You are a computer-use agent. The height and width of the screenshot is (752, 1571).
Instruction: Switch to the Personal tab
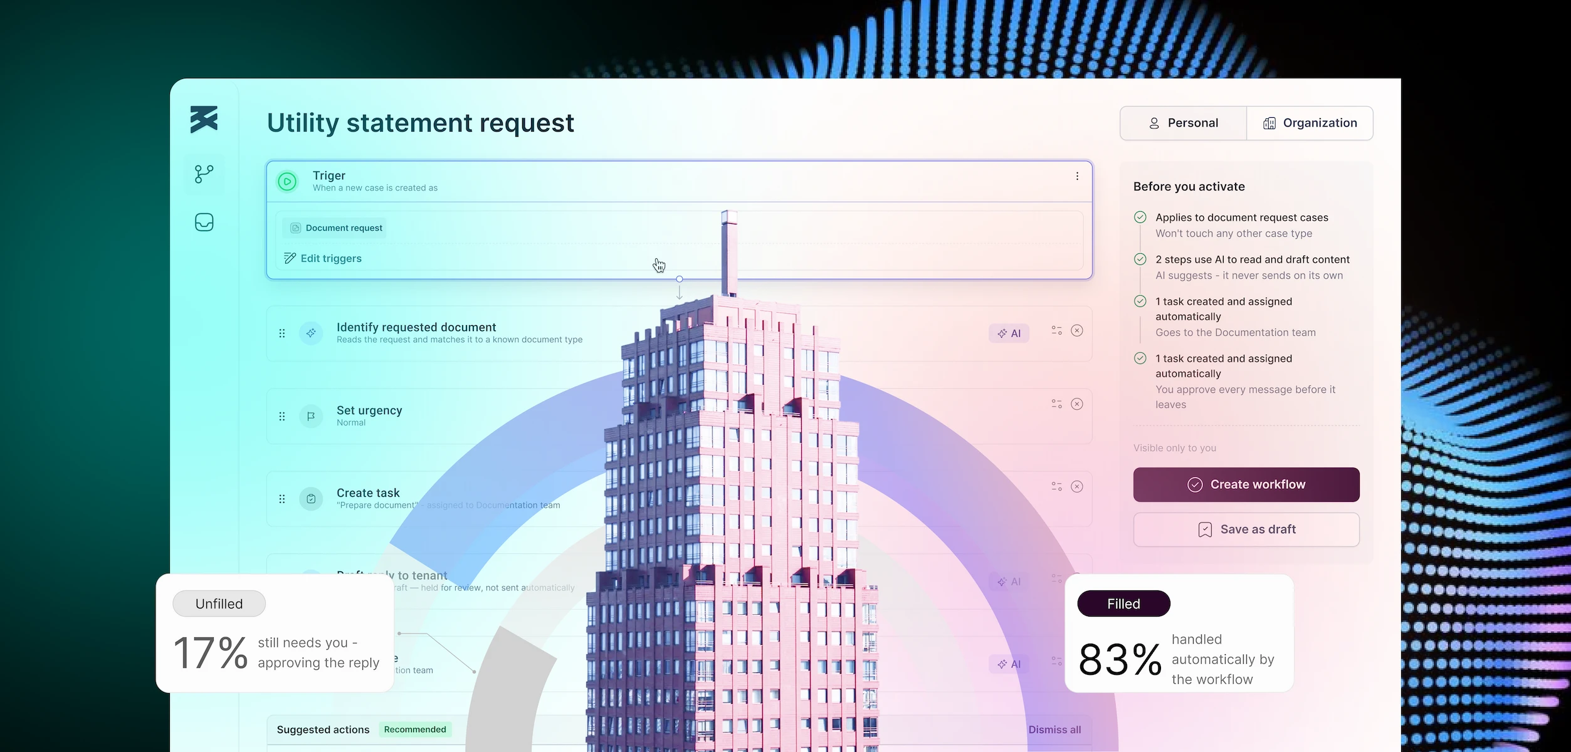[x=1183, y=123]
